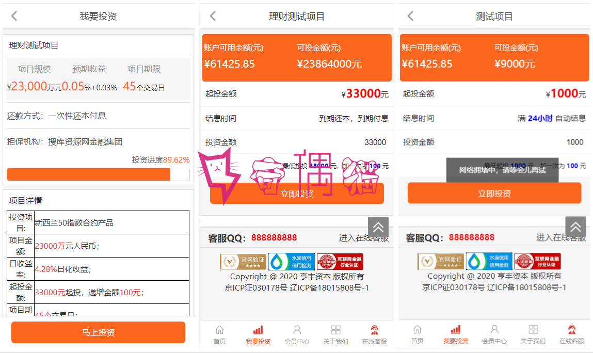Open 关于我们 tab in 测试项目 screen

pyautogui.click(x=533, y=335)
